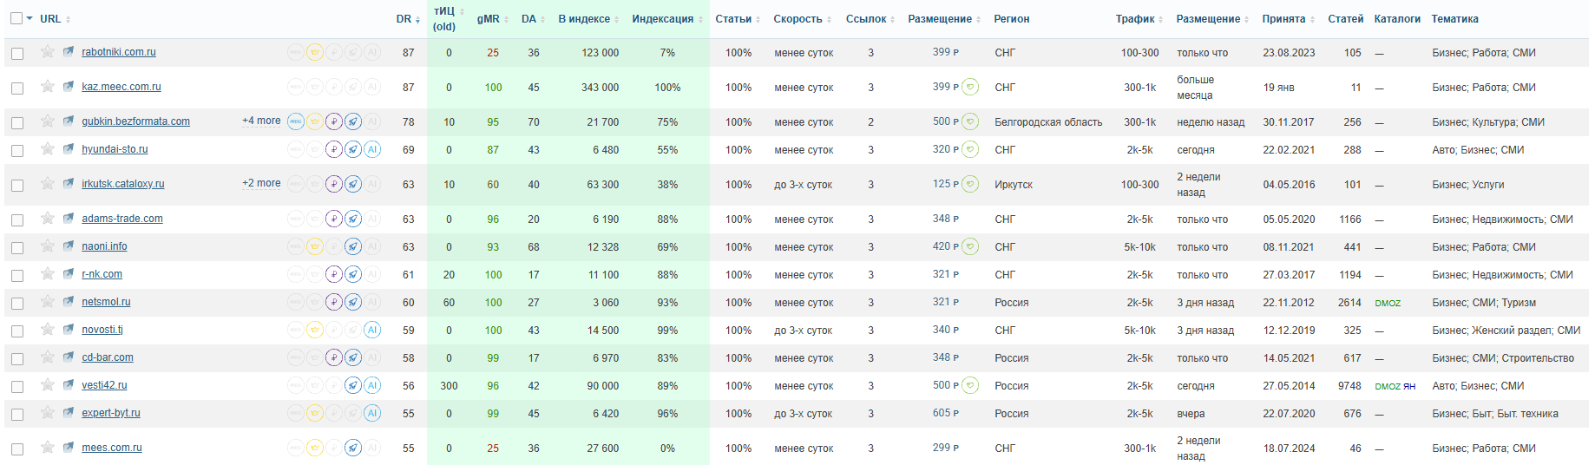
Task: Open hyundai-sto.ru external link icon
Action: coord(69,149)
